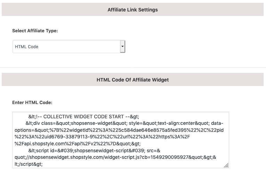Focus the Enter HTML Code text area

point(121,140)
